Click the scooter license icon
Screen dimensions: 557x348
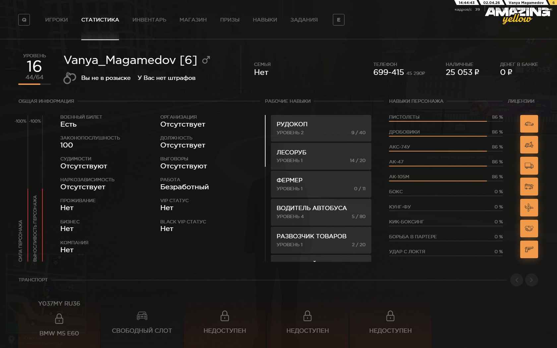[529, 145]
